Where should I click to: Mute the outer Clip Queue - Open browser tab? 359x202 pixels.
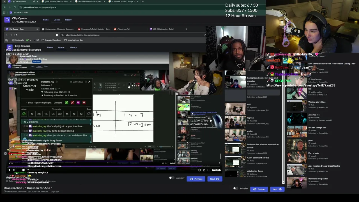(34, 1)
